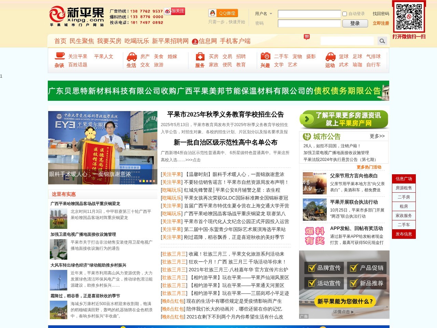Open the 立即注册 register link
The image size is (437, 328).
(381, 23)
